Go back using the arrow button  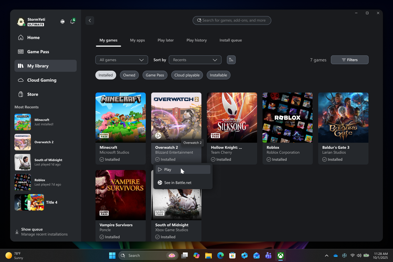[x=90, y=20]
